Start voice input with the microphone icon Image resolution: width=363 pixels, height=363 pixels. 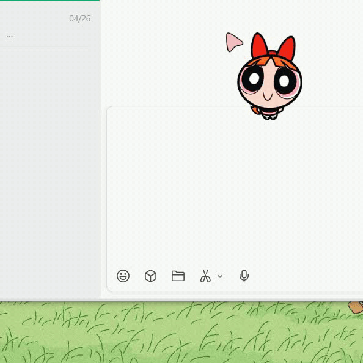tap(244, 276)
